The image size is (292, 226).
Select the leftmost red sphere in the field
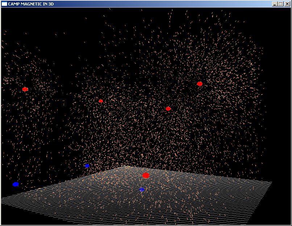[x=25, y=89]
